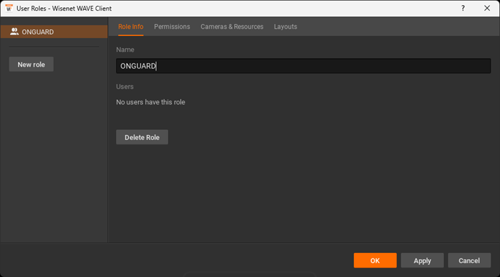Open the Role Info tab
Viewport: 500px width, 277px height.
(131, 27)
